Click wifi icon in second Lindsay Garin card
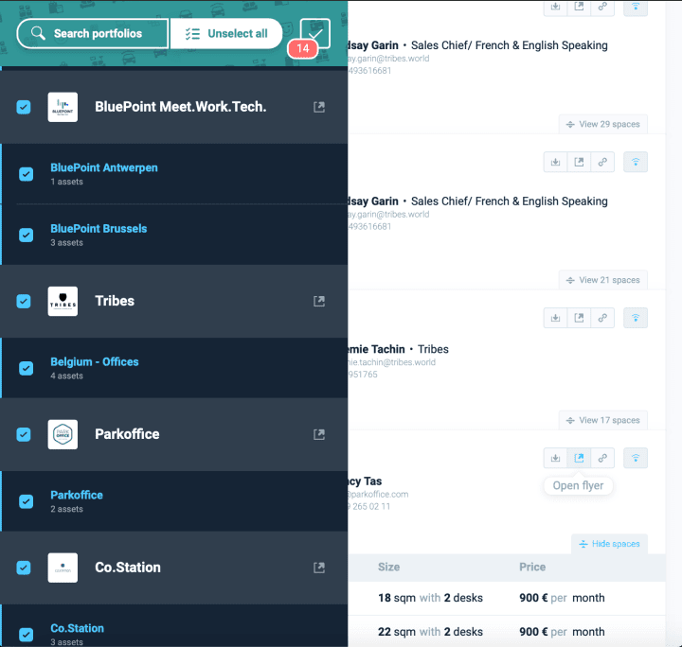682x647 pixels. pos(636,162)
